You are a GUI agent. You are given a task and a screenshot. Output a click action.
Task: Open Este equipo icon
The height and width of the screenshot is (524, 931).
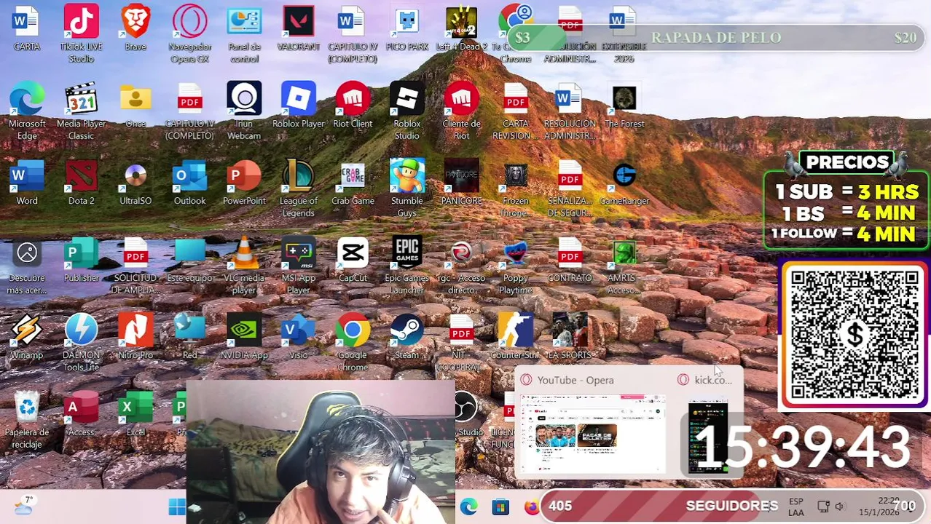click(189, 261)
